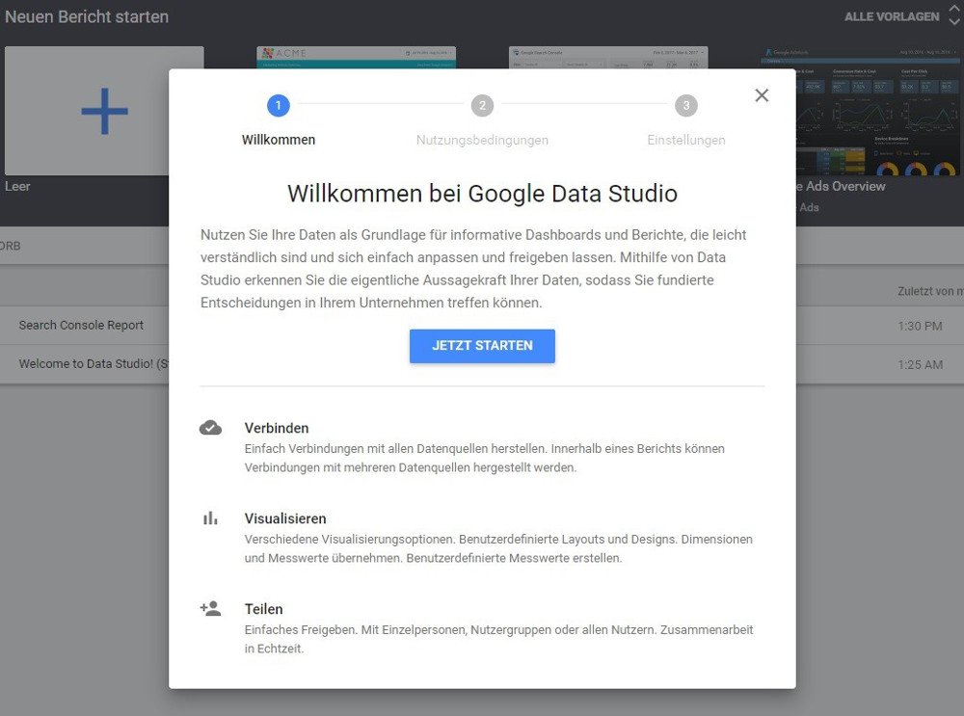Click the 1:25 AM timestamp
The width and height of the screenshot is (964, 716).
(x=920, y=364)
